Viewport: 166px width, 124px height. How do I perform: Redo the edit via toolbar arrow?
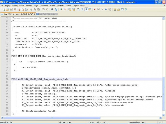pos(47,9)
